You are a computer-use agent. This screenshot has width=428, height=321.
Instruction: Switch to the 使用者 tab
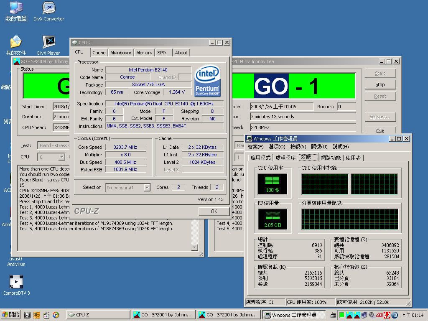(x=353, y=158)
